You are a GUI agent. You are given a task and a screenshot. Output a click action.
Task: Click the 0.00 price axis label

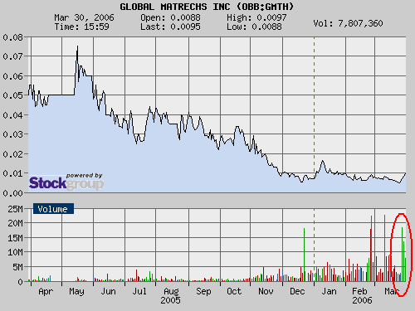[x=12, y=193]
